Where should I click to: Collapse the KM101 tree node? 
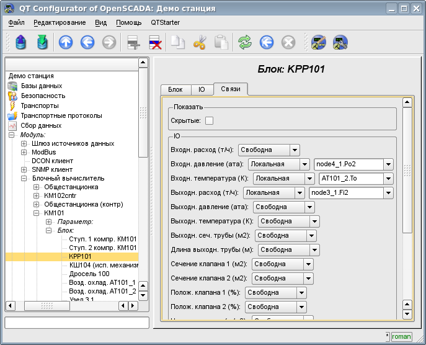[x=36, y=213]
